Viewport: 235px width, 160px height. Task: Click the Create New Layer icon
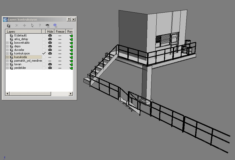[9, 25]
